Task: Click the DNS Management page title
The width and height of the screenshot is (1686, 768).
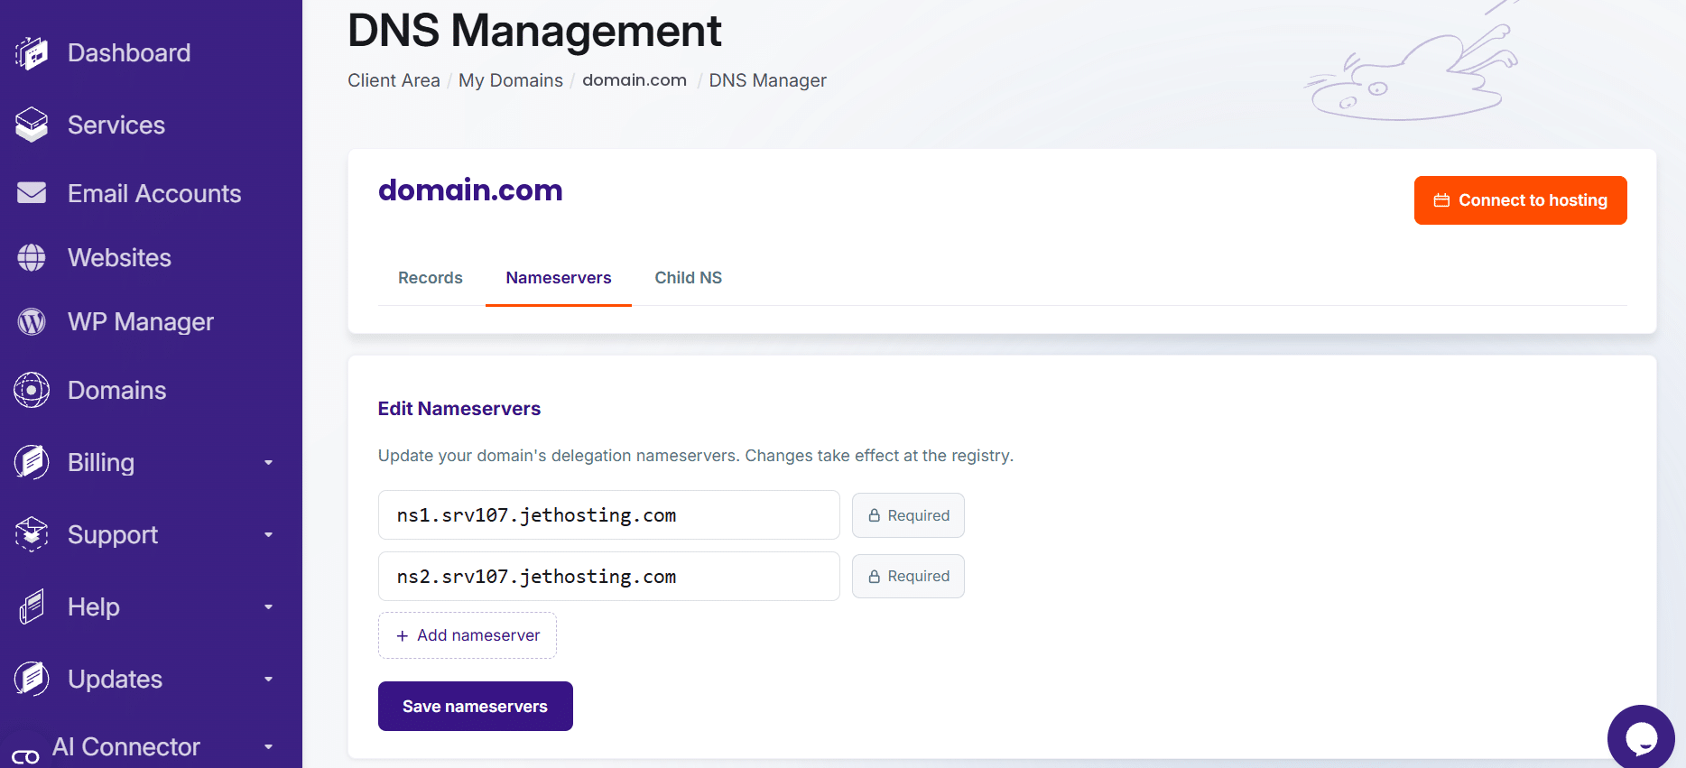Action: pyautogui.click(x=534, y=31)
